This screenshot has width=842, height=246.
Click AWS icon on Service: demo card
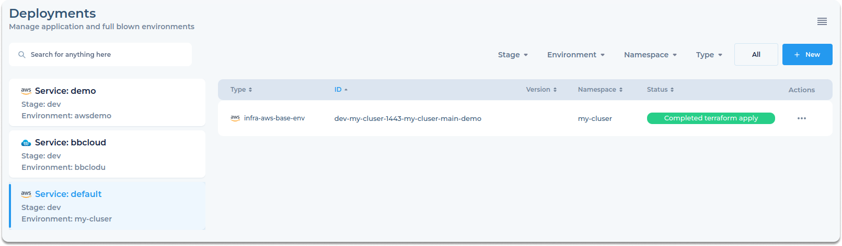26,91
